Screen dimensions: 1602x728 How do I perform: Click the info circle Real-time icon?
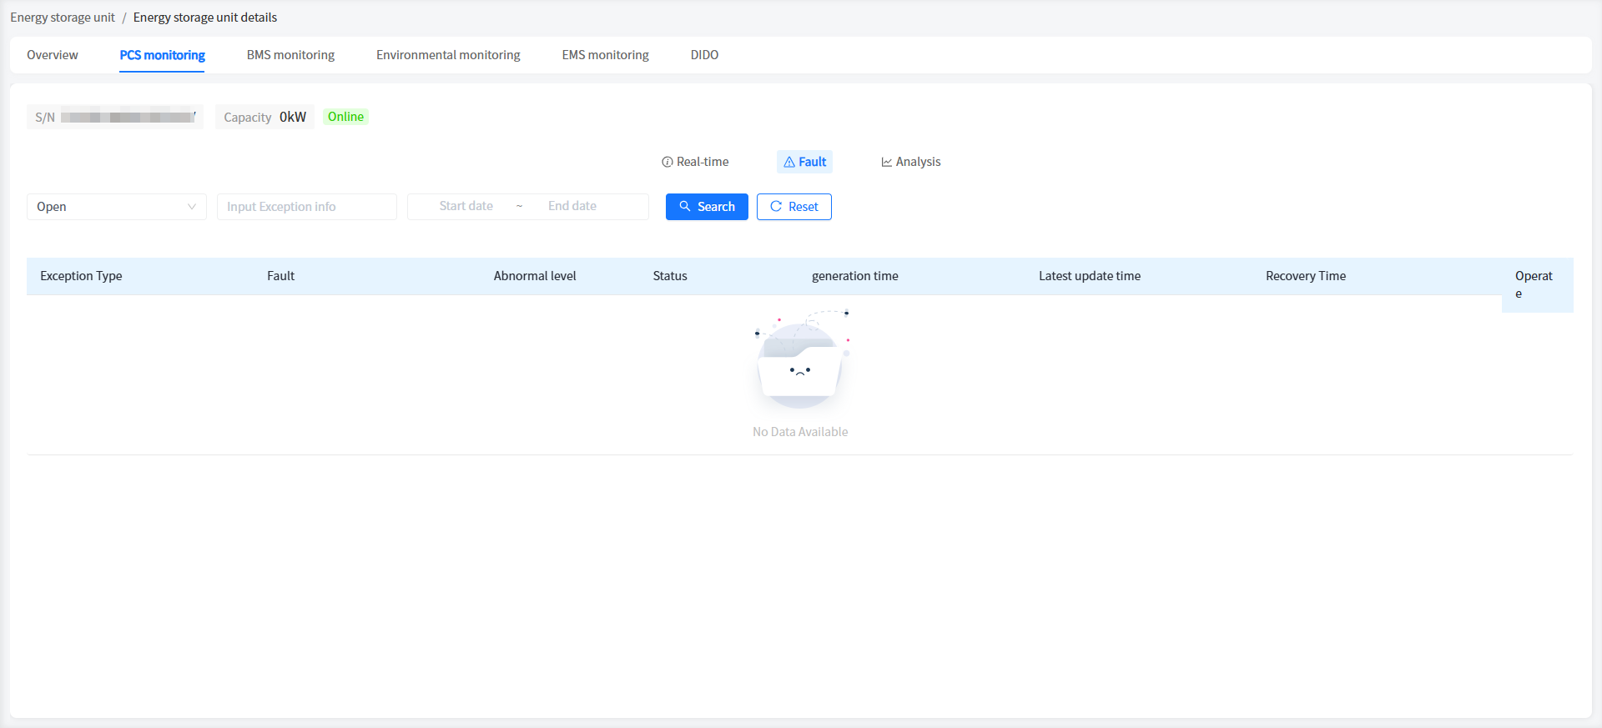click(667, 163)
